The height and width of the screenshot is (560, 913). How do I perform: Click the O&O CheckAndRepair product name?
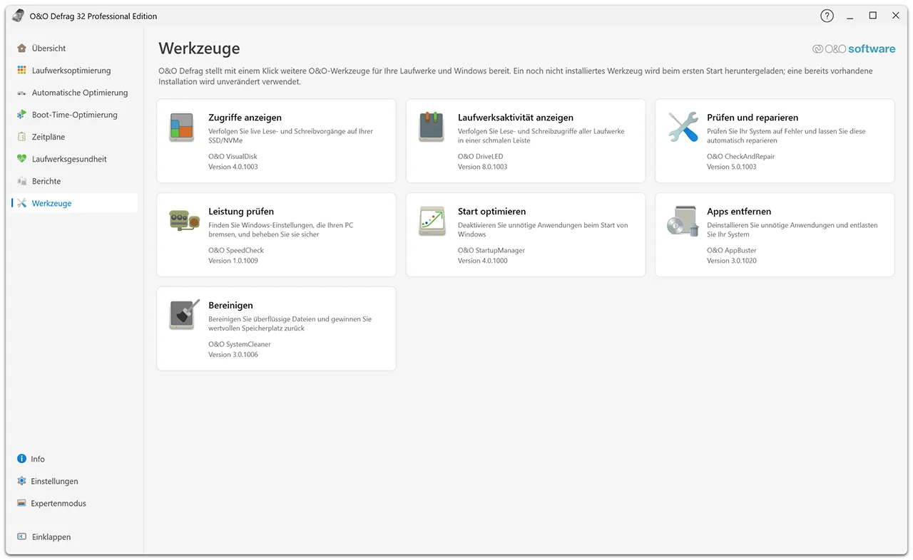pyautogui.click(x=740, y=157)
